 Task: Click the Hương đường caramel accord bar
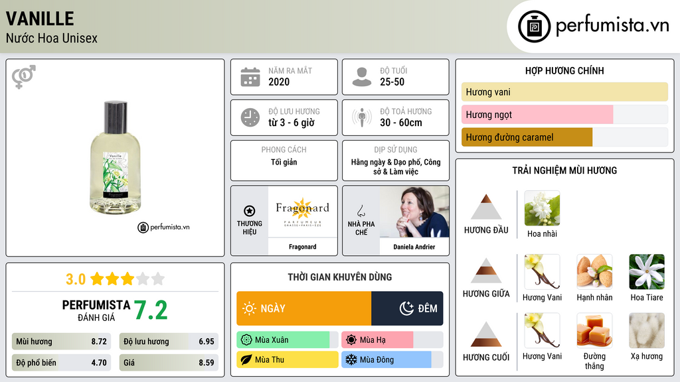pyautogui.click(x=564, y=137)
